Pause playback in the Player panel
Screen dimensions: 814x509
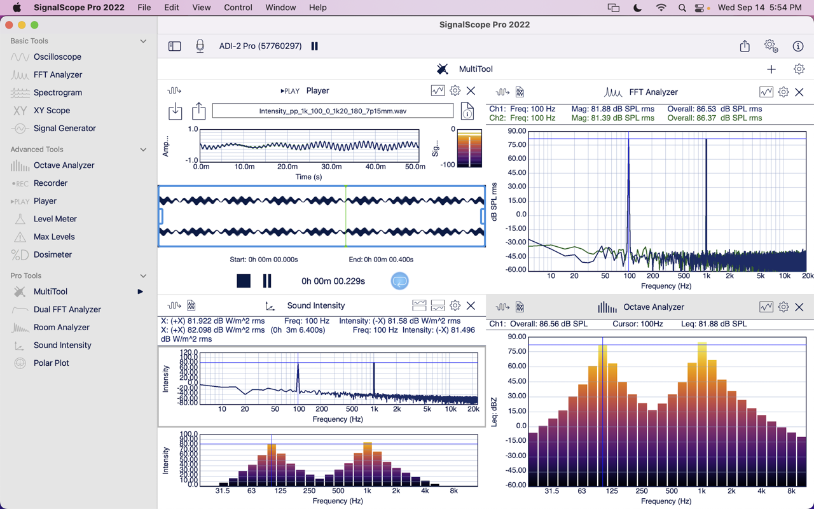[267, 281]
